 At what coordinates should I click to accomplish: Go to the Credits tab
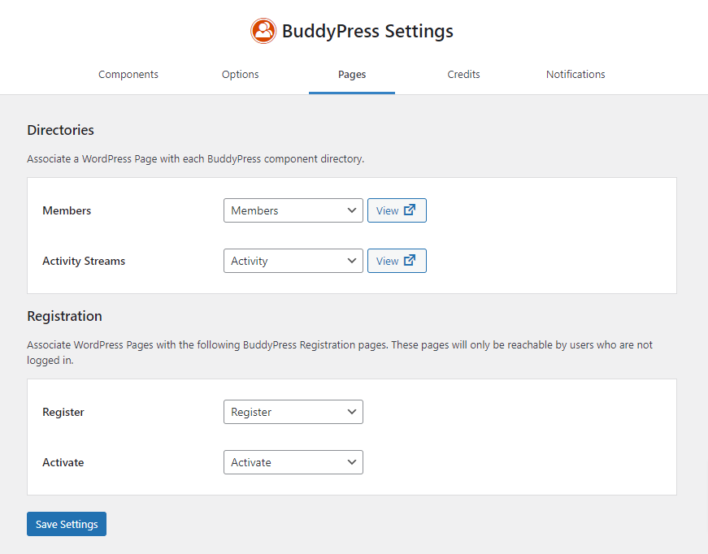[463, 75]
